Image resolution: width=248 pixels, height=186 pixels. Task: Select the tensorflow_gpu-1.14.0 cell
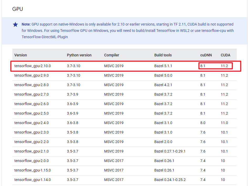click(x=32, y=180)
